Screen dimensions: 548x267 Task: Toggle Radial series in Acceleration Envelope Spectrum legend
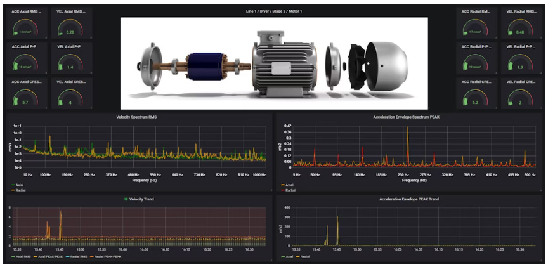290,190
